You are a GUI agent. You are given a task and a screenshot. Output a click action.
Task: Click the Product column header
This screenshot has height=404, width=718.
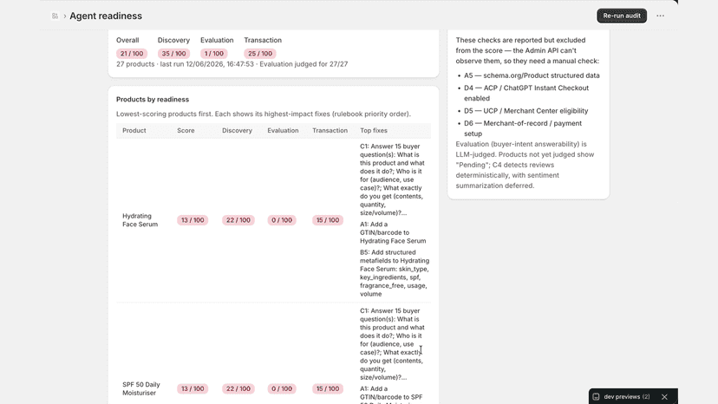[x=134, y=131]
